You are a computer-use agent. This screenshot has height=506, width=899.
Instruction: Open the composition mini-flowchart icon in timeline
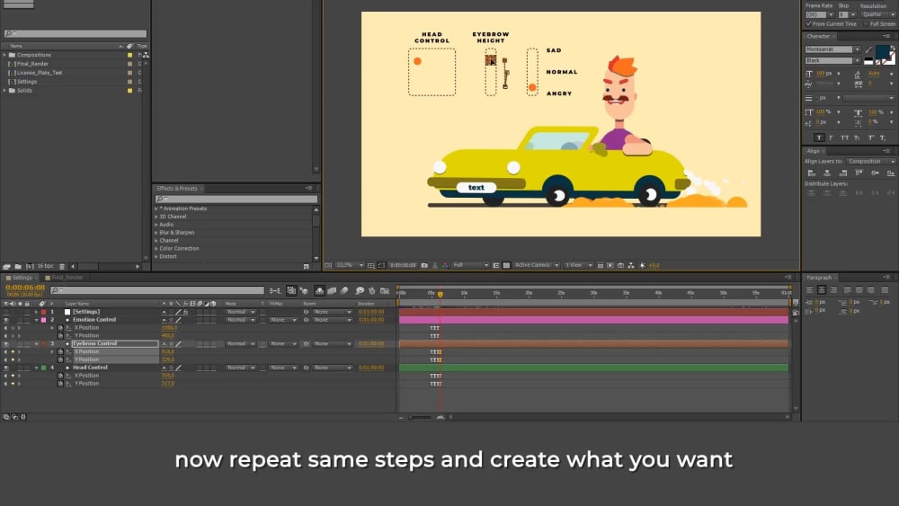coord(275,290)
